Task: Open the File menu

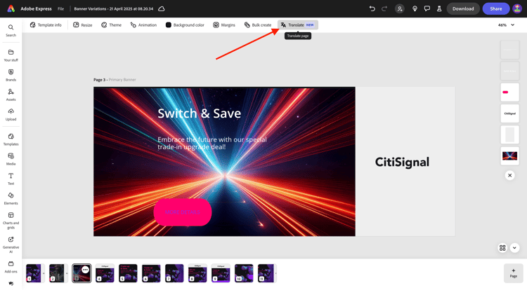Action: click(60, 8)
